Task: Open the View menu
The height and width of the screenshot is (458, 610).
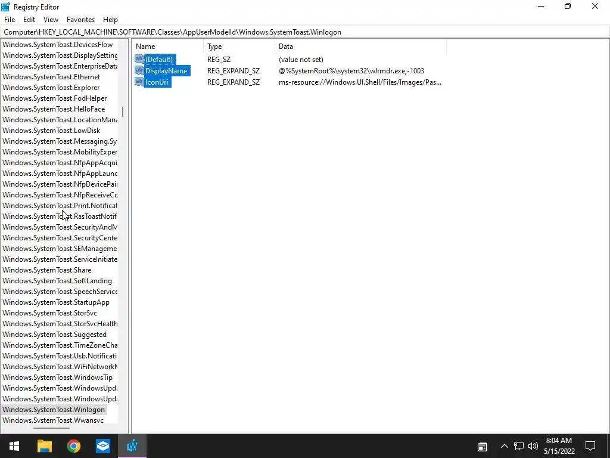Action: click(x=51, y=20)
